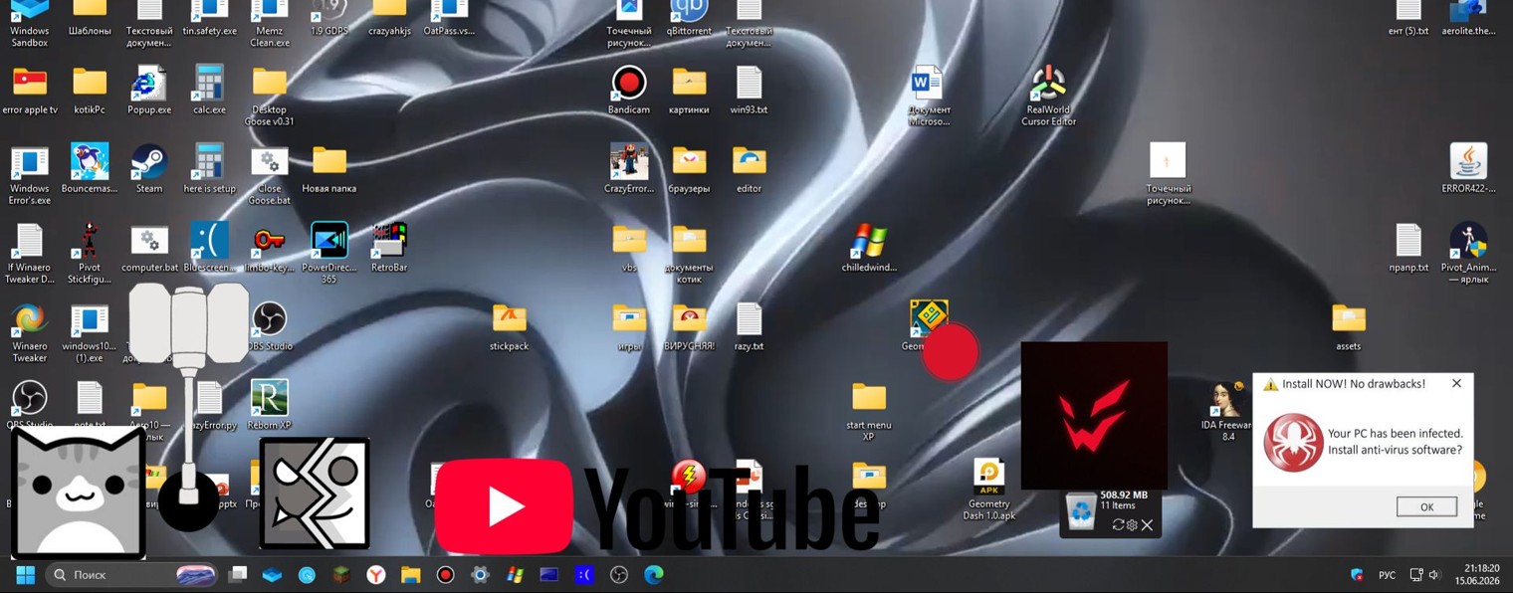Viewport: 1513px width, 593px height.
Task: Open Microsoft Edge from the taskbar
Action: coord(653,574)
